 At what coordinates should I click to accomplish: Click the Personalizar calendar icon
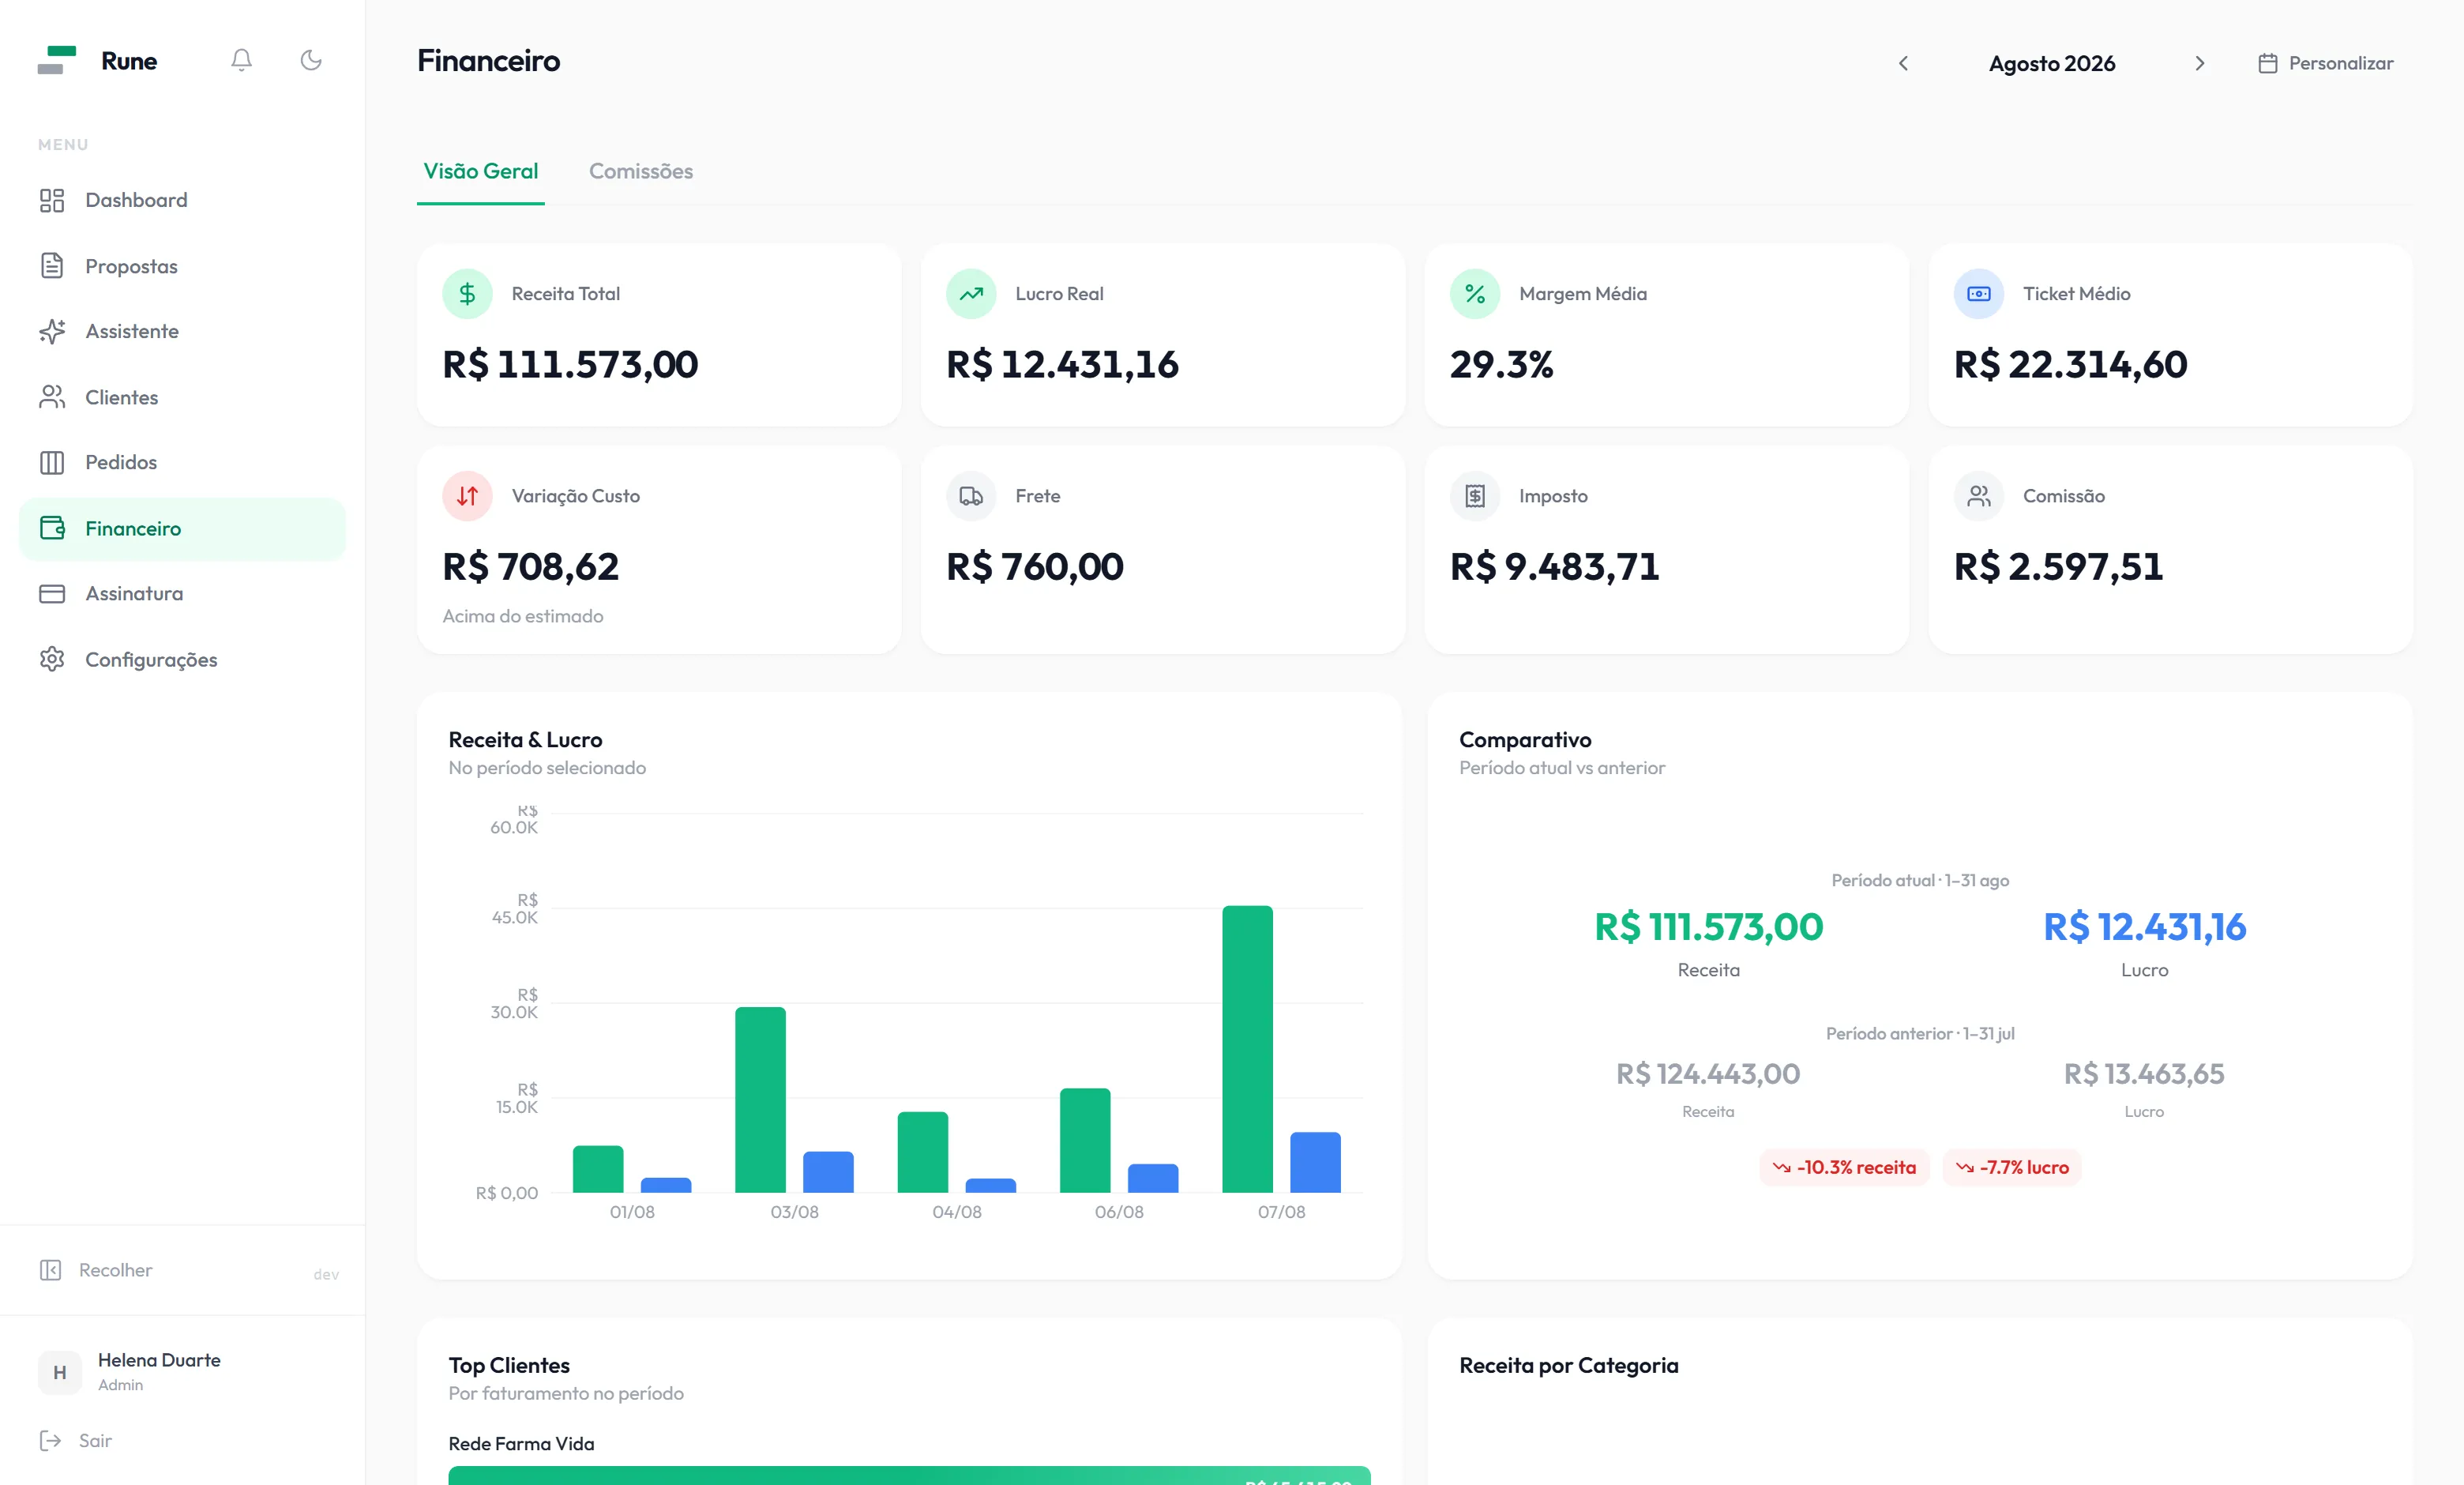click(x=2268, y=63)
